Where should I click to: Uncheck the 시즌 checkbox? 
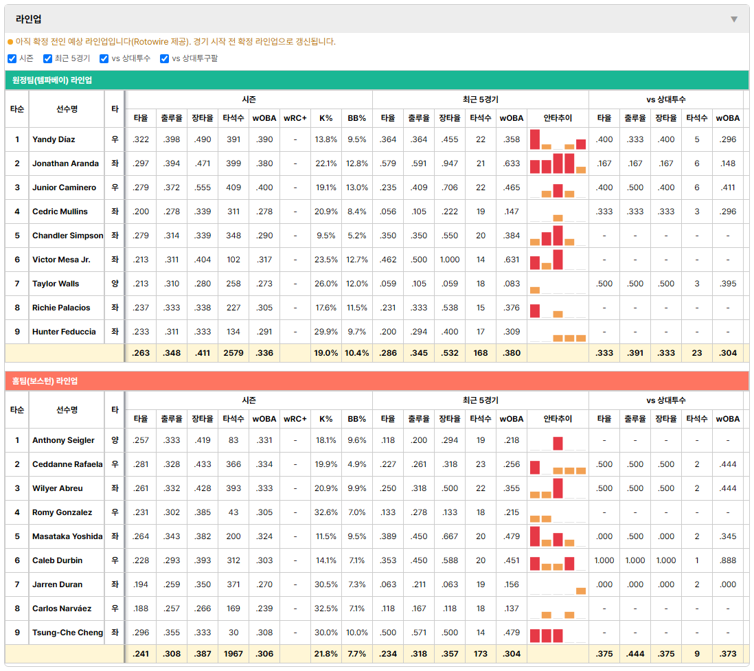(x=12, y=58)
